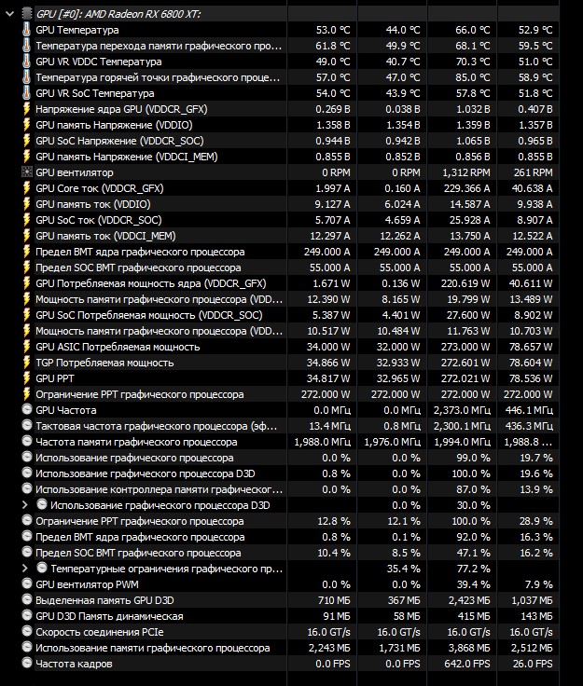Click the 39.4 % fan PWM maximum
Image resolution: width=583 pixels, height=686 pixels.
[474, 584]
